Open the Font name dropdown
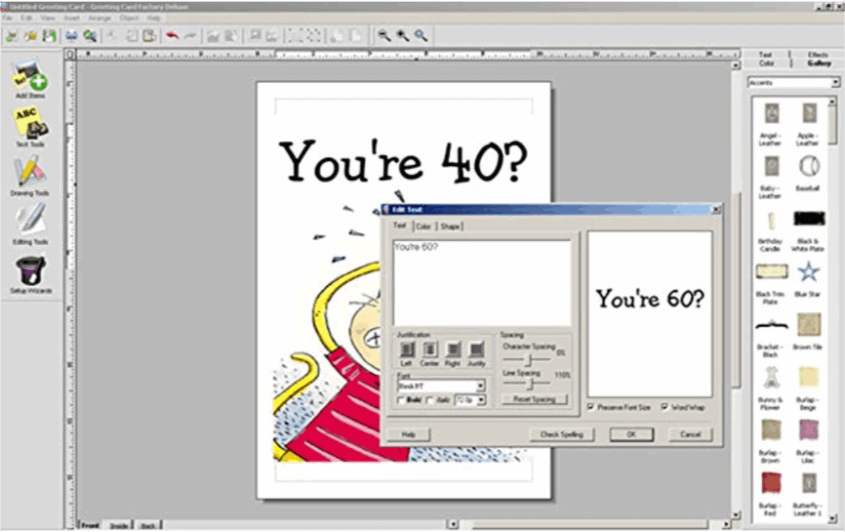 tap(481, 386)
